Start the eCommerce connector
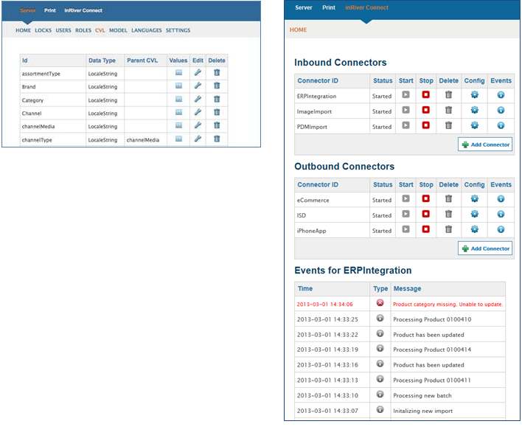The width and height of the screenshot is (522, 438). [x=406, y=198]
